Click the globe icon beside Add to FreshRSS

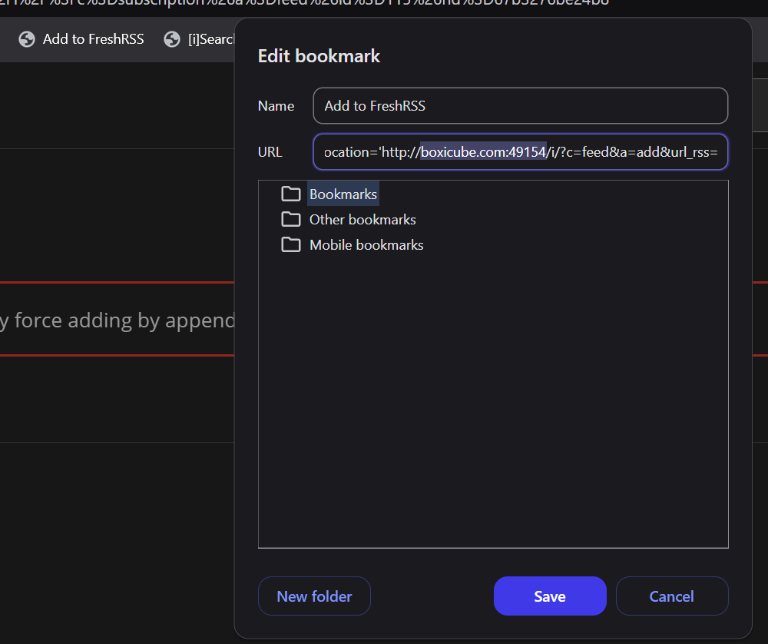tap(26, 39)
